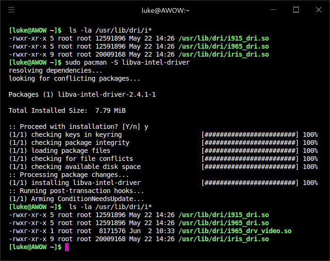Click sudo pacman -S libva-intel-driver command
330x261 pixels.
point(127,63)
